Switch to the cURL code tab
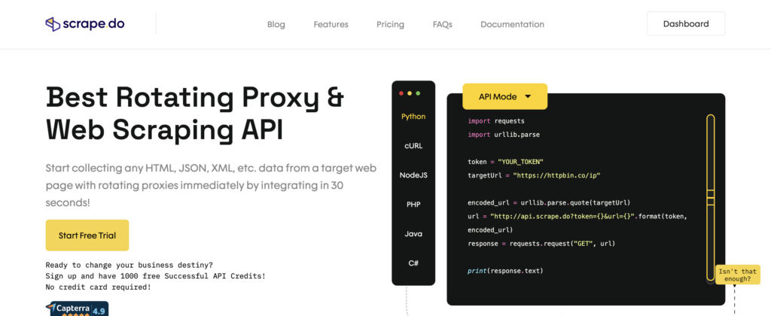This screenshot has width=771, height=316. pyautogui.click(x=413, y=146)
